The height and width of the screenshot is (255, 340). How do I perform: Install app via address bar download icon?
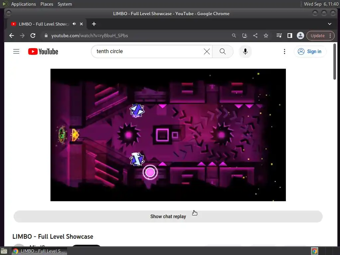point(245,36)
